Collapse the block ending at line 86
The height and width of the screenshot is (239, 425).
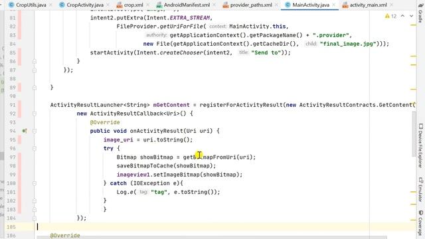35,62
